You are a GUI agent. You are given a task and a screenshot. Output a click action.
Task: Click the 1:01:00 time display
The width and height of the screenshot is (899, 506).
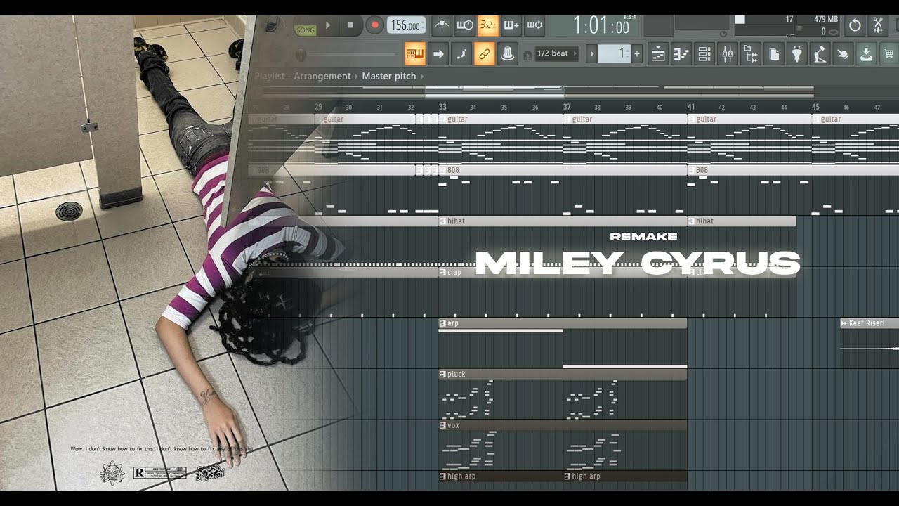[x=602, y=27]
